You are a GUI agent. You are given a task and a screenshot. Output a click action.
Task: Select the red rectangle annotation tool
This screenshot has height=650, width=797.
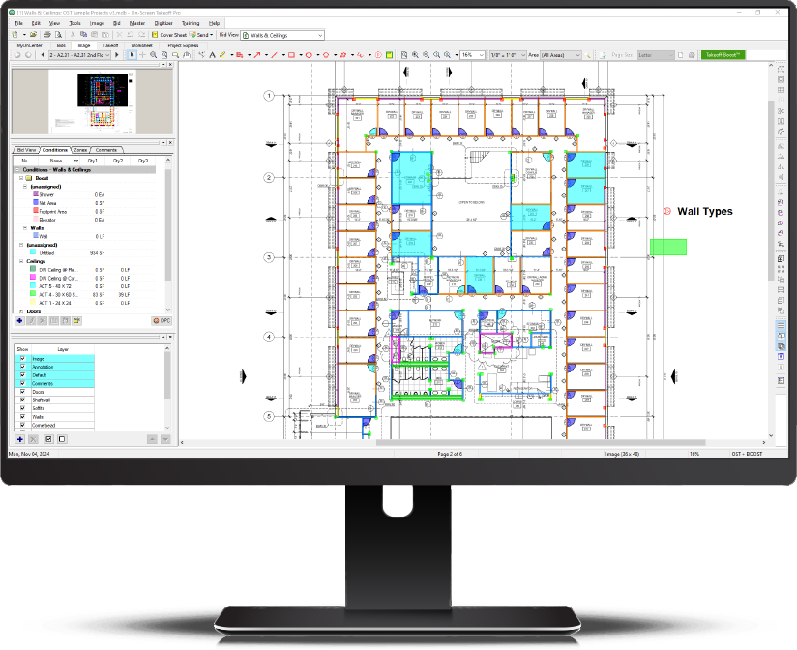[x=290, y=55]
